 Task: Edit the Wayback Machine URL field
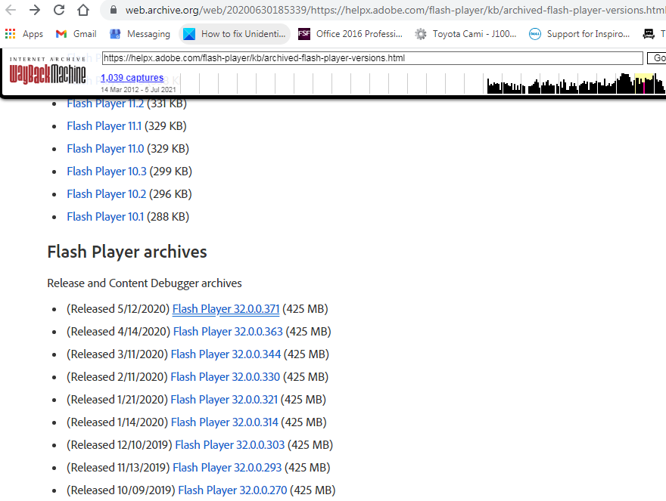point(372,58)
